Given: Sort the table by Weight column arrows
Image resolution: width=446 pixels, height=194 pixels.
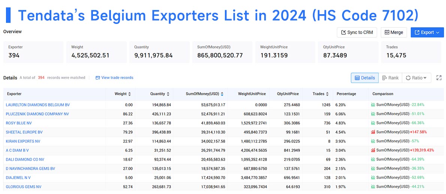Looking at the screenshot, I should [x=130, y=94].
